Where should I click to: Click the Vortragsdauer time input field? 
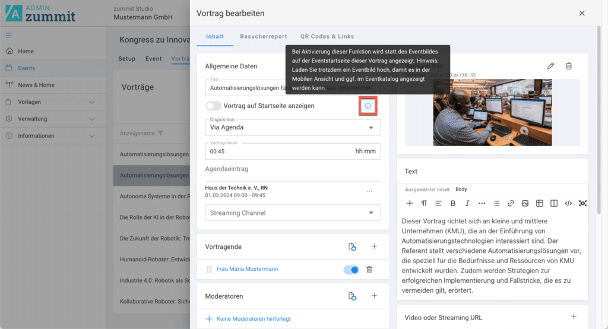pos(279,151)
